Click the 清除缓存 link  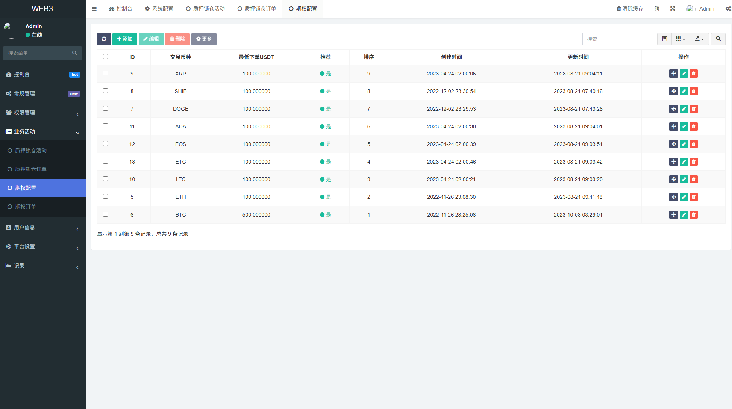point(630,9)
